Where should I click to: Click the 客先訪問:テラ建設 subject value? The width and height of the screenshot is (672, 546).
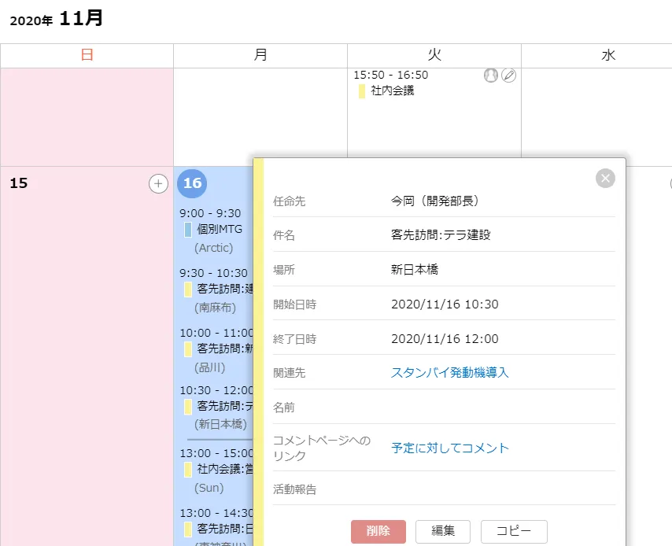pyautogui.click(x=441, y=235)
